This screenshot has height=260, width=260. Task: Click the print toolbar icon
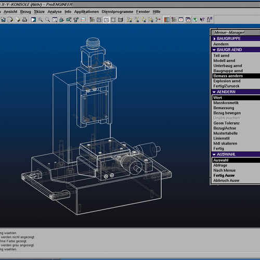pos(24,20)
